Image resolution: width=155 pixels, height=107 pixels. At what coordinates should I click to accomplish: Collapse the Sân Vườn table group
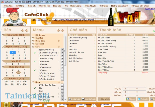(x=3, y=35)
